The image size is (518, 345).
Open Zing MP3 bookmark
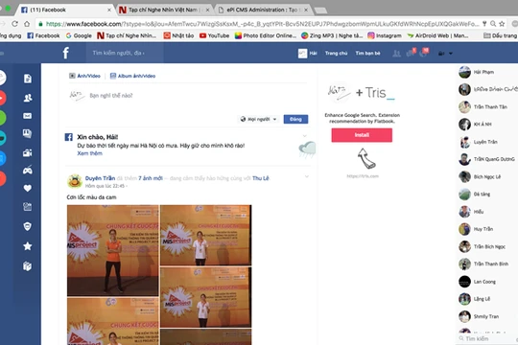coord(332,35)
